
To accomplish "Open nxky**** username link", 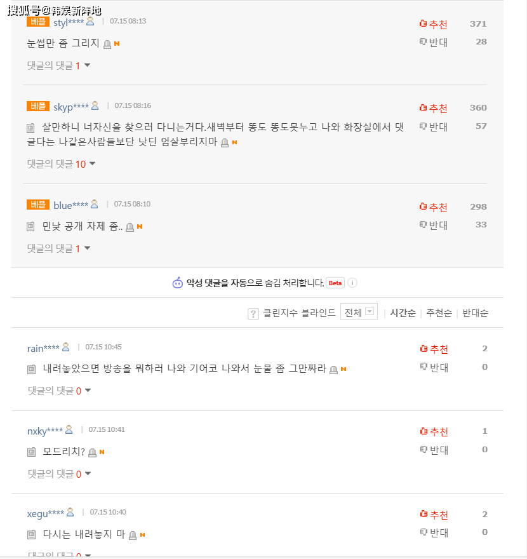I will tap(45, 431).
